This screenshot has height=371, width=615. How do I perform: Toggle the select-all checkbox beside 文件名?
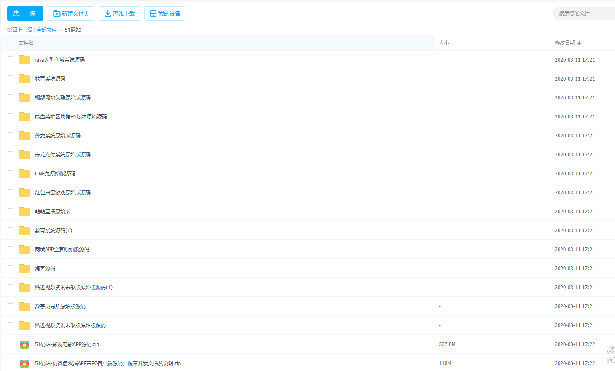[11, 43]
